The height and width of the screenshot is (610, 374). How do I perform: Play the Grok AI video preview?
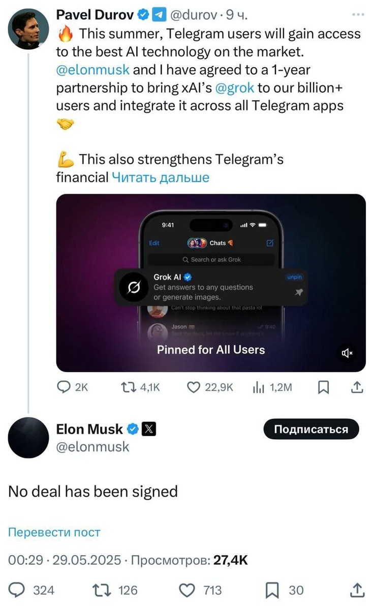[211, 283]
